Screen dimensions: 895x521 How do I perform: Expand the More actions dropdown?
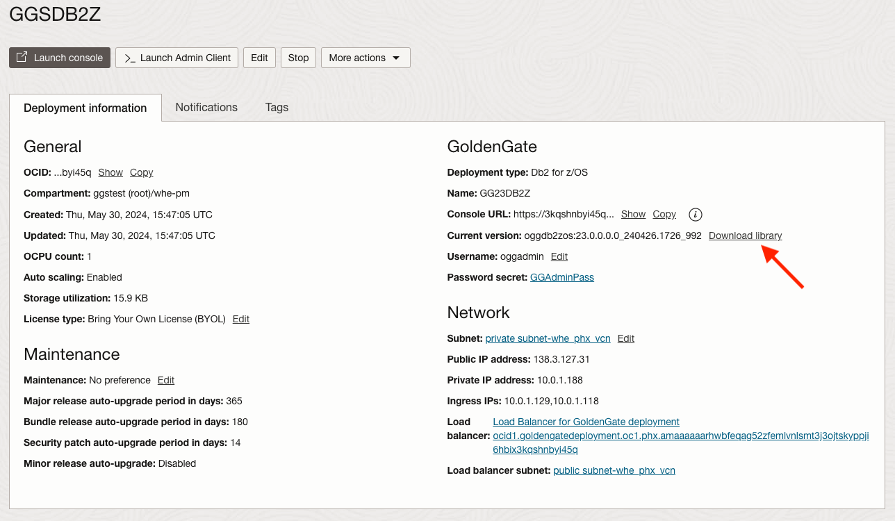click(x=365, y=58)
